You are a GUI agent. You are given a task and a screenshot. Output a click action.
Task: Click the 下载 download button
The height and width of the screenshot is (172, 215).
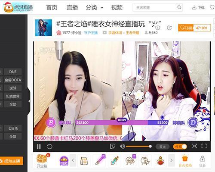click(x=198, y=7)
